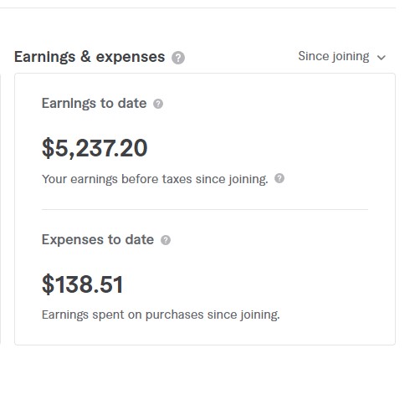Click divider line between earnings and expenses
415x399 pixels.
tap(205, 209)
